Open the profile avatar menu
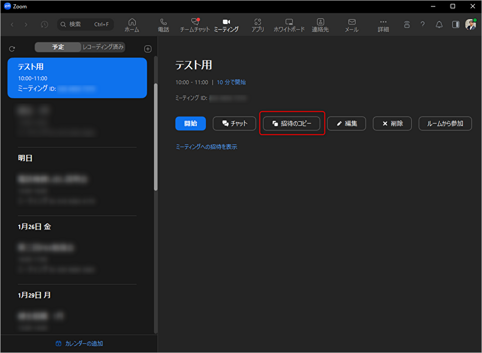 coord(470,25)
